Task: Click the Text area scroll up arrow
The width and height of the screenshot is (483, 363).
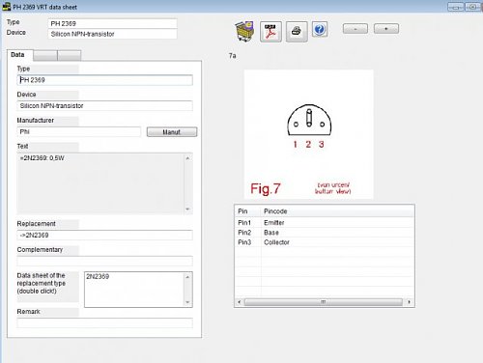Action: point(187,158)
